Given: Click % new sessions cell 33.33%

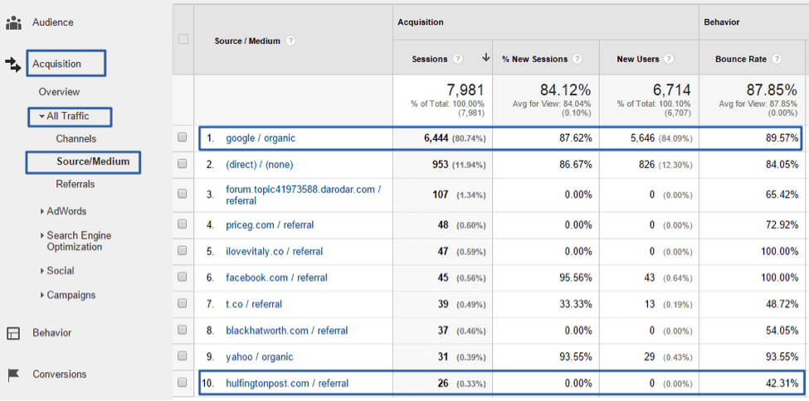Looking at the screenshot, I should [x=575, y=304].
